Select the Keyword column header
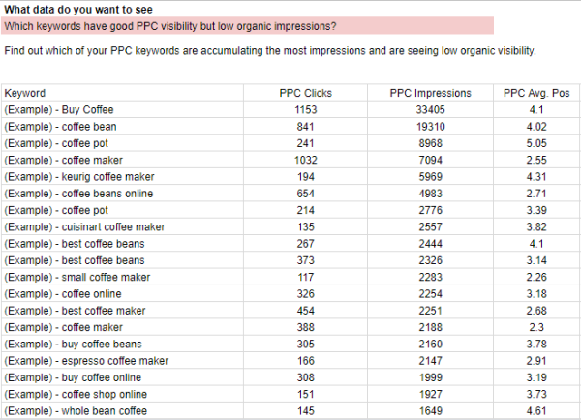The height and width of the screenshot is (420, 581). click(122, 93)
